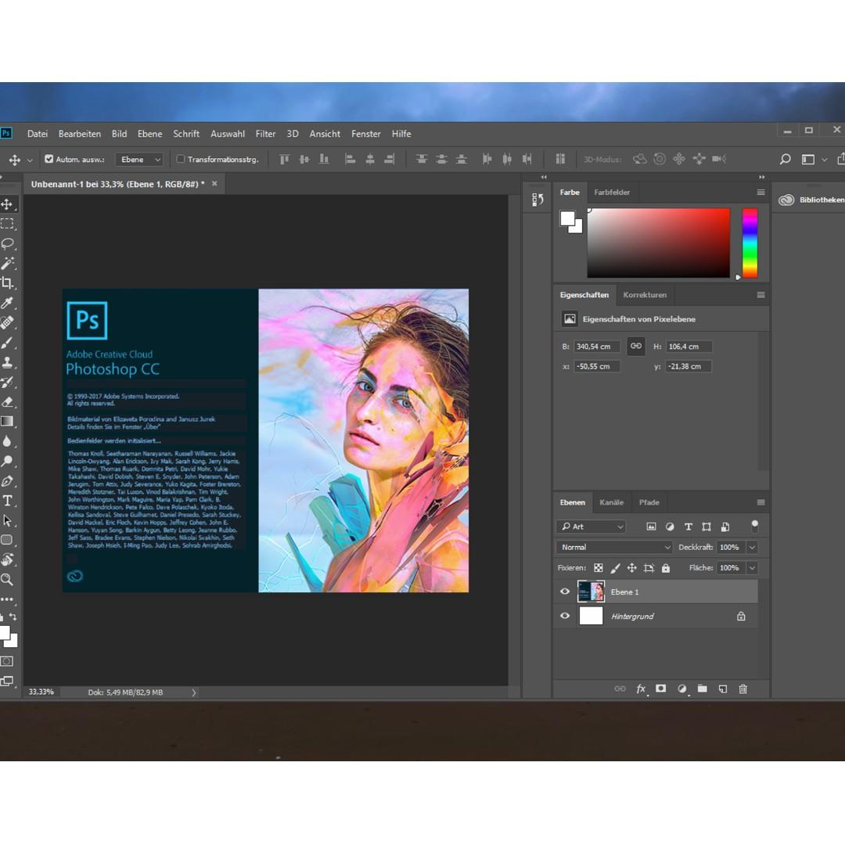Select the Healing Brush tool
This screenshot has width=845, height=845.
coord(7,322)
